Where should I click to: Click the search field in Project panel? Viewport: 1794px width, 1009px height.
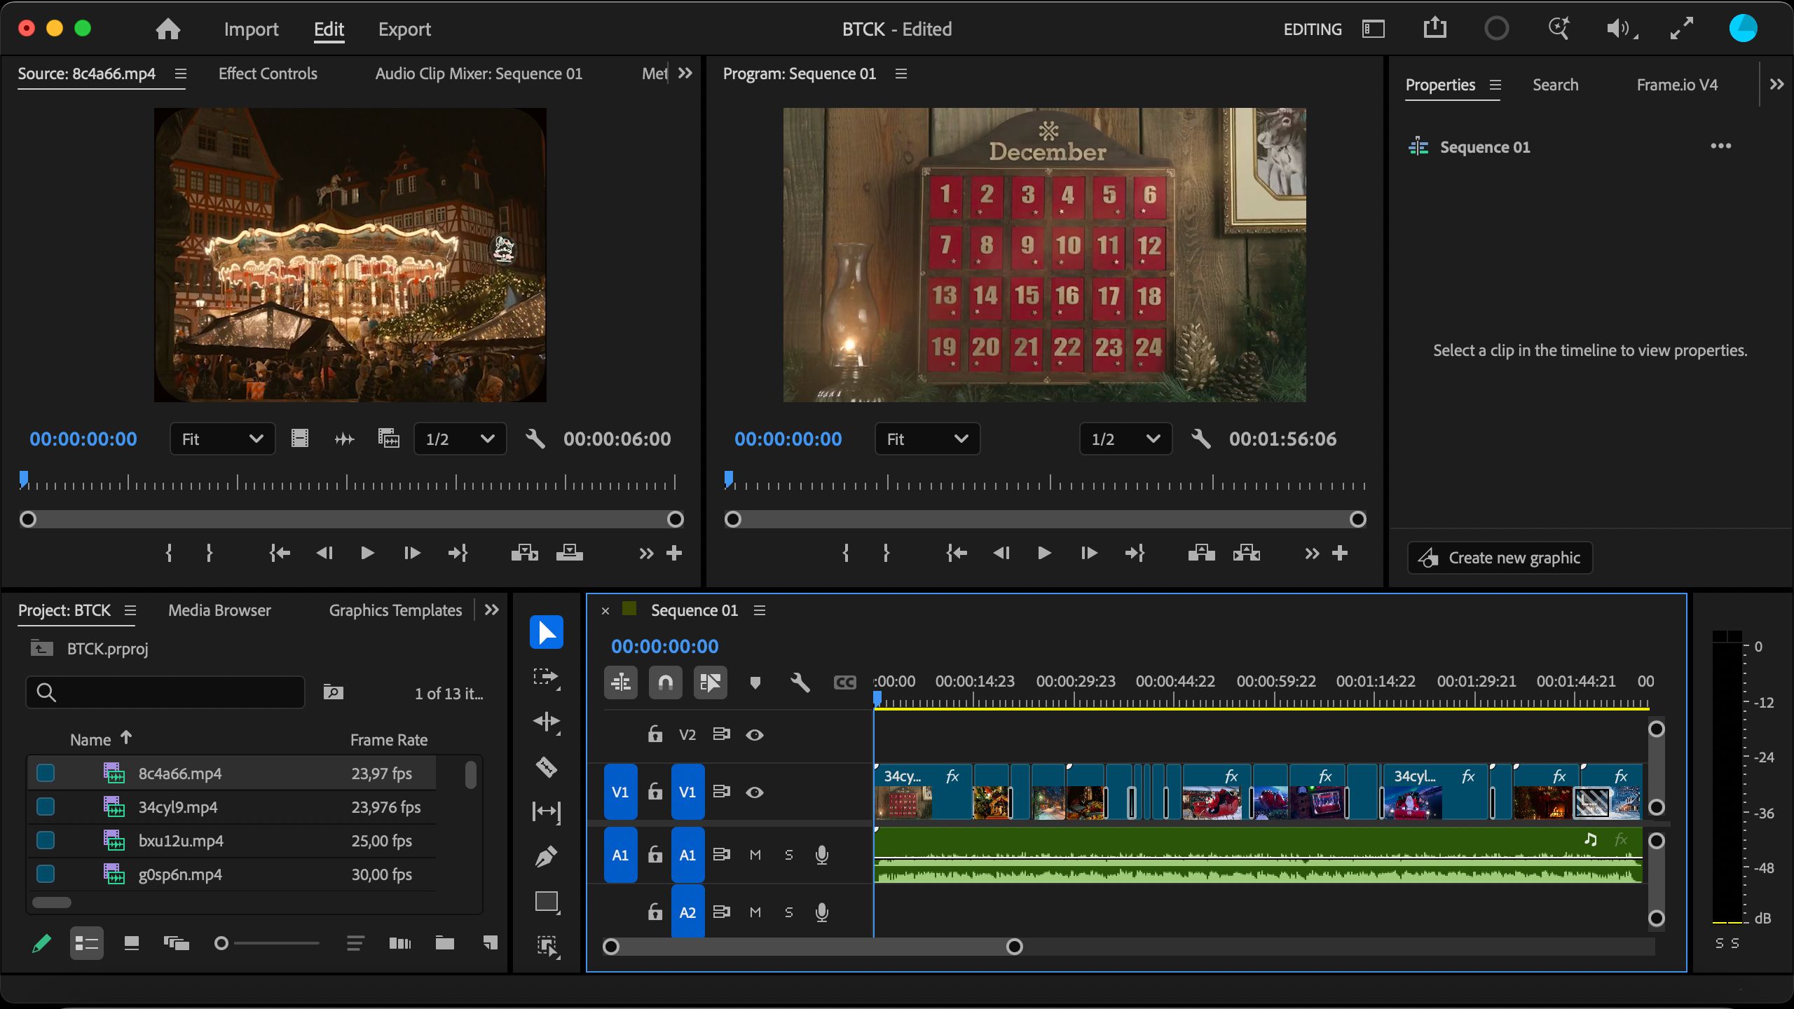[165, 692]
